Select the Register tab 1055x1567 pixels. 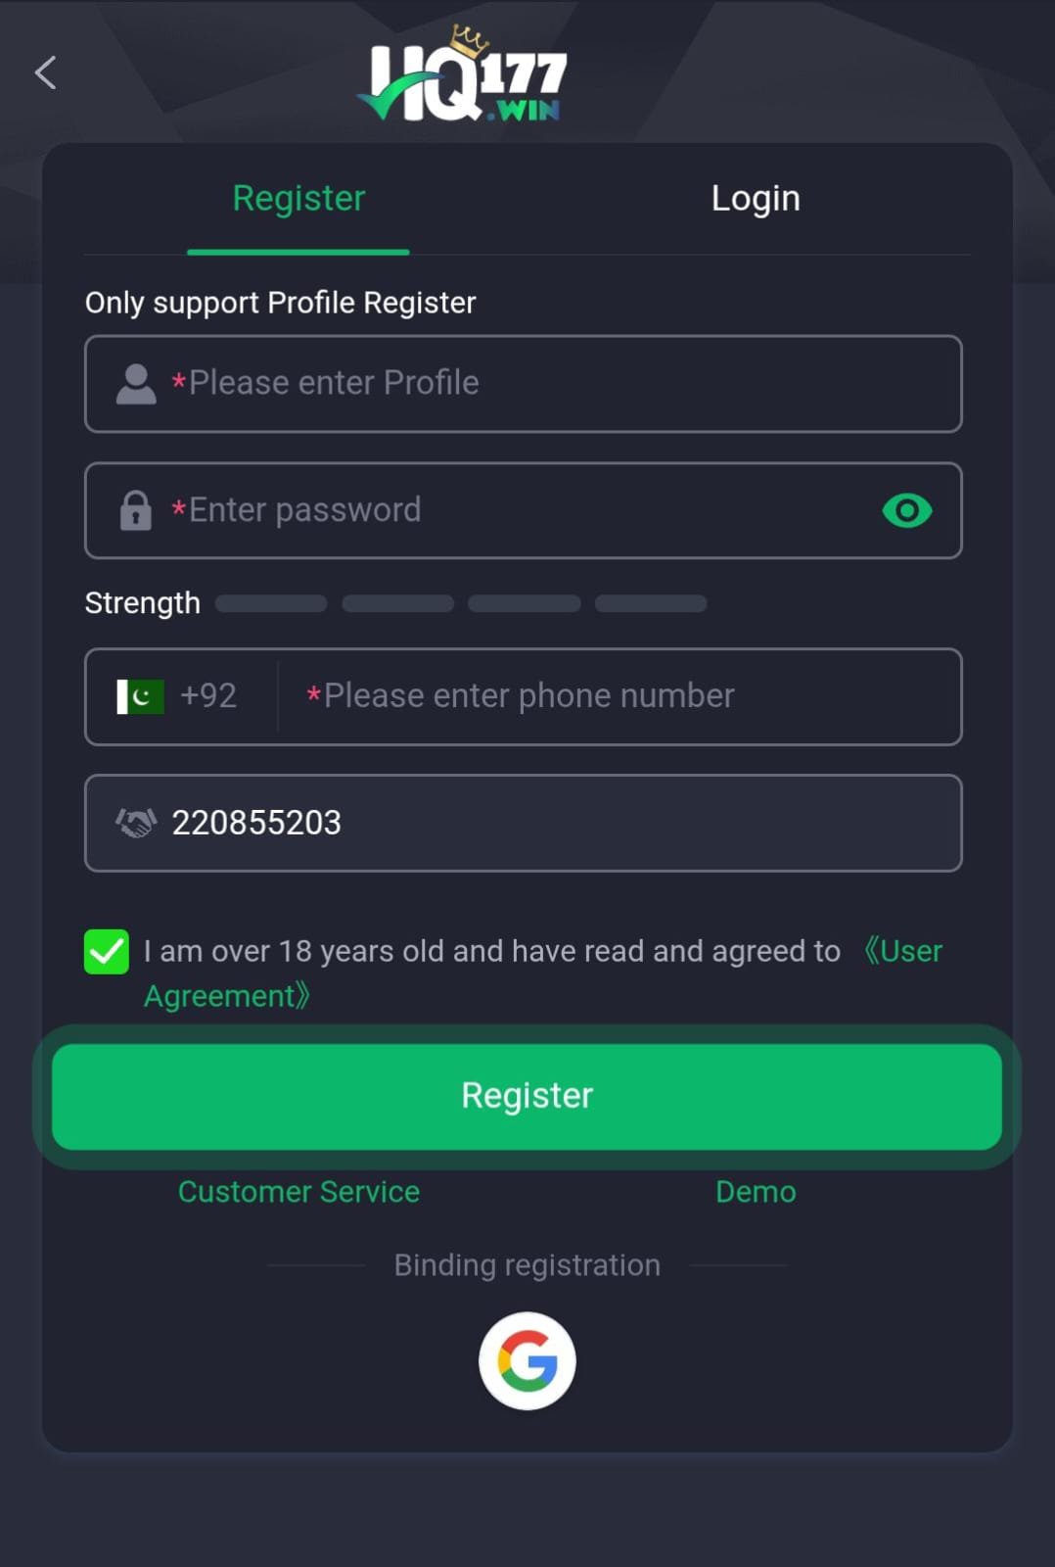pos(298,198)
